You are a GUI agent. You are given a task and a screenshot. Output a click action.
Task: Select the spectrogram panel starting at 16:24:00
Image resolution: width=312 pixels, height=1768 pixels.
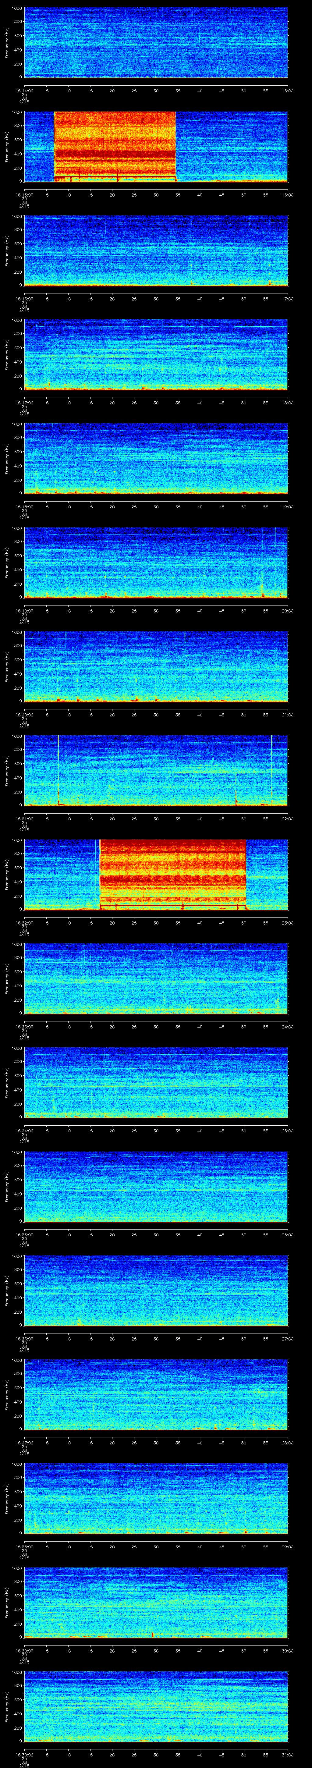point(156,1082)
